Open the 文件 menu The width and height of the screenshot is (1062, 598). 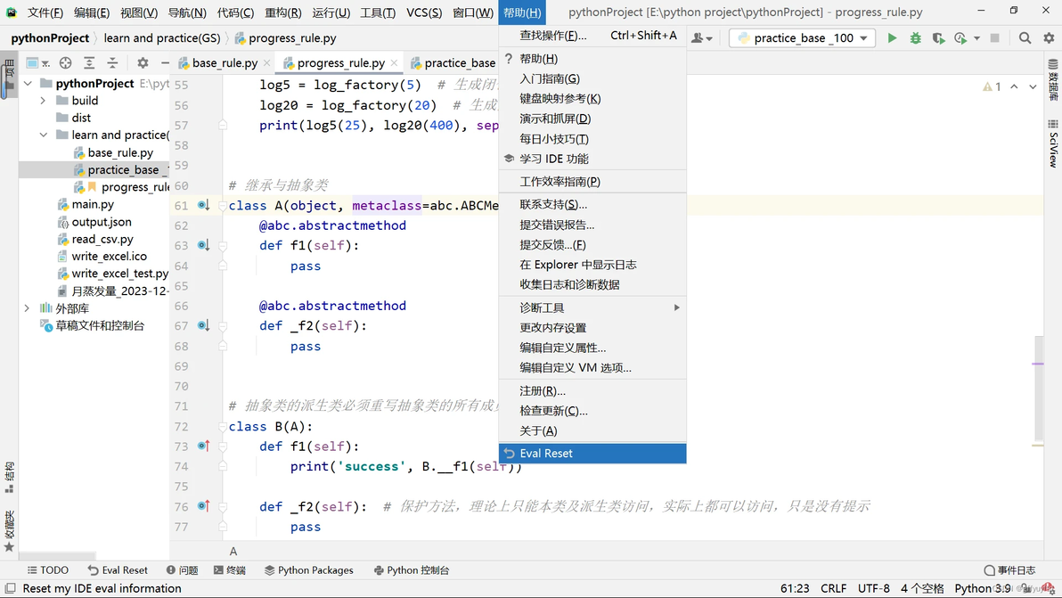45,12
